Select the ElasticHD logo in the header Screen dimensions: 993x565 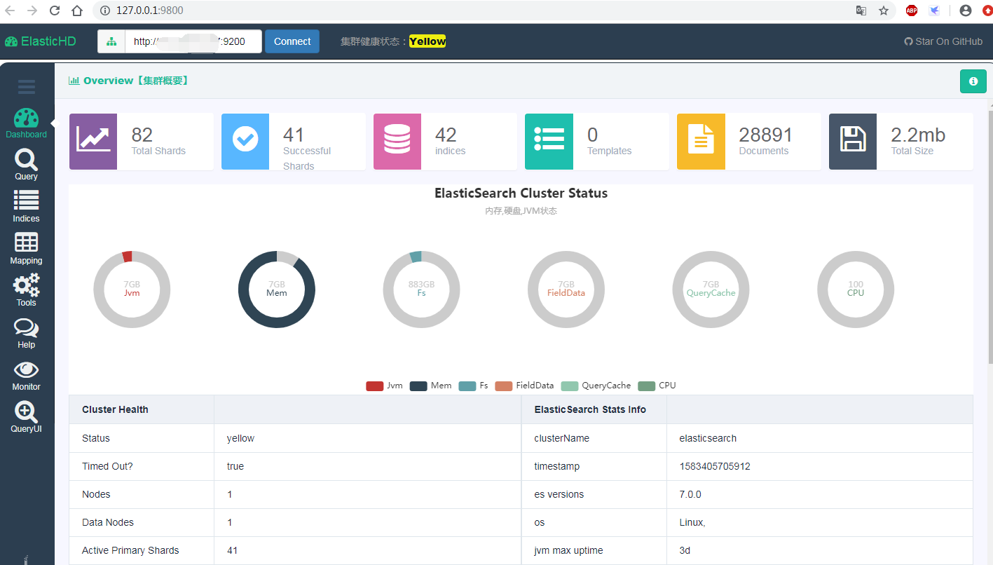tap(41, 41)
